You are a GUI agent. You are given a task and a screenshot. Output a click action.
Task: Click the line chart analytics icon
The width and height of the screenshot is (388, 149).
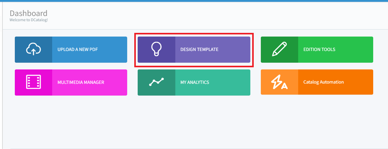pyautogui.click(x=156, y=82)
